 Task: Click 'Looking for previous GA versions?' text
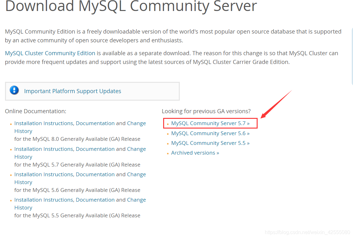[206, 111]
